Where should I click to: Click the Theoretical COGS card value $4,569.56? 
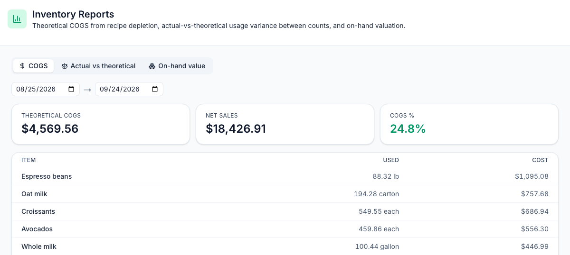(x=50, y=129)
